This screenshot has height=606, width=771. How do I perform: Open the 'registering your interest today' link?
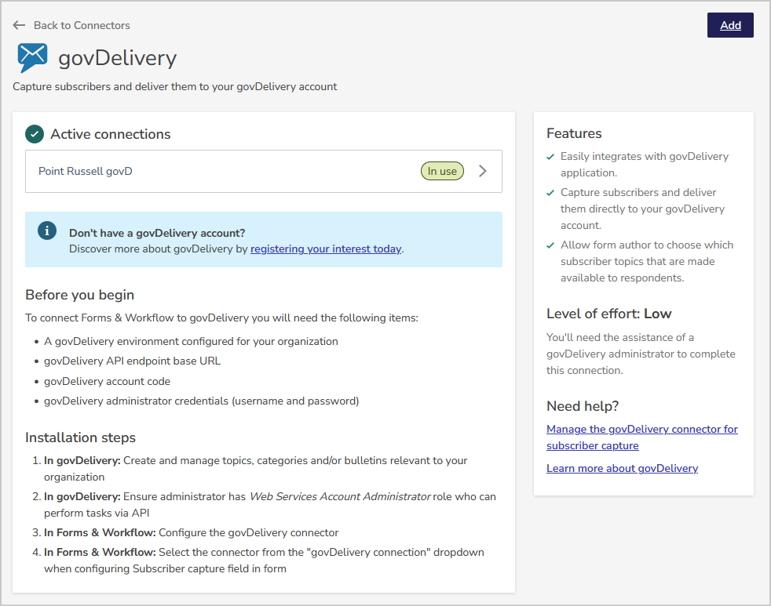[325, 249]
